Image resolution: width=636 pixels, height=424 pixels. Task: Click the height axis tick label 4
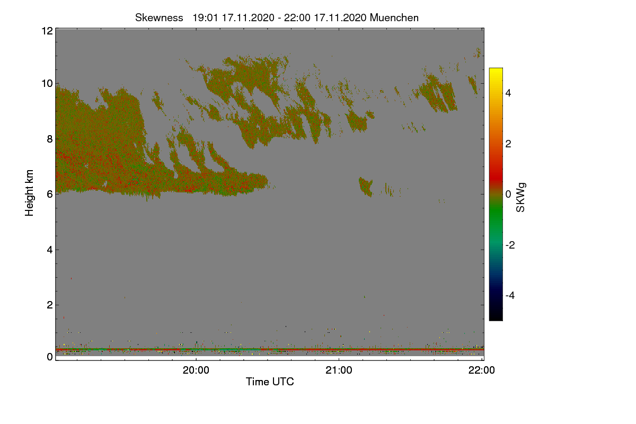[50, 250]
